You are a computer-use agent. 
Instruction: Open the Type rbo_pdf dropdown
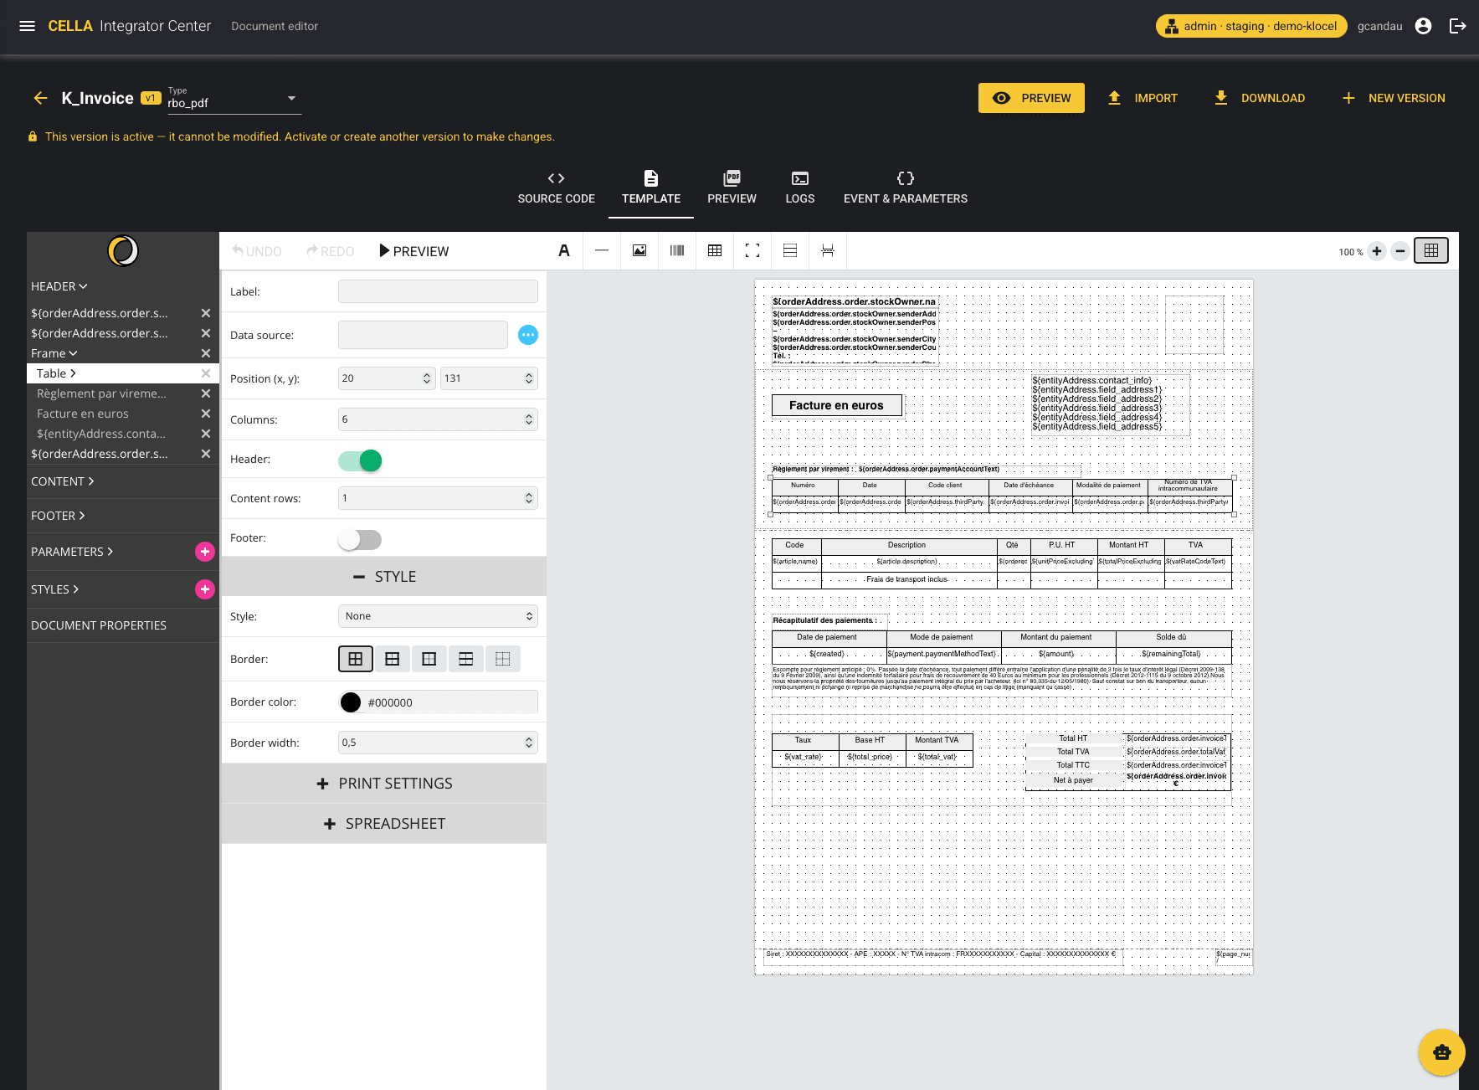click(x=234, y=99)
